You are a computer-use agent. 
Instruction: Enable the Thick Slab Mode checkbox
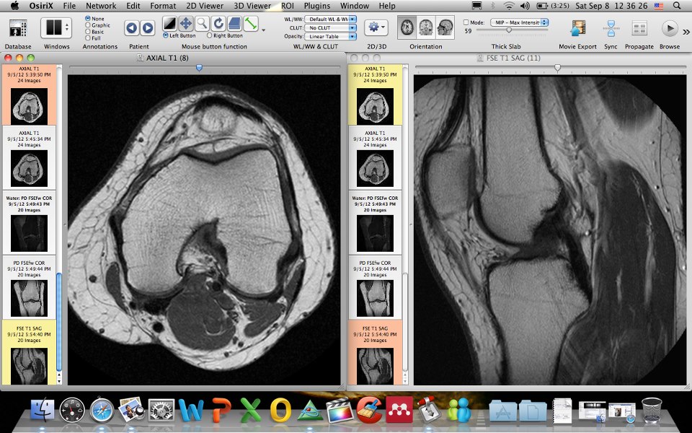point(466,22)
